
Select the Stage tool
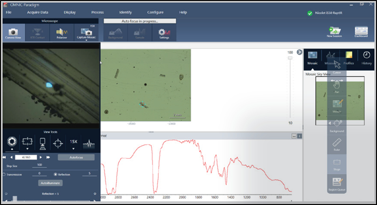[x=337, y=164]
